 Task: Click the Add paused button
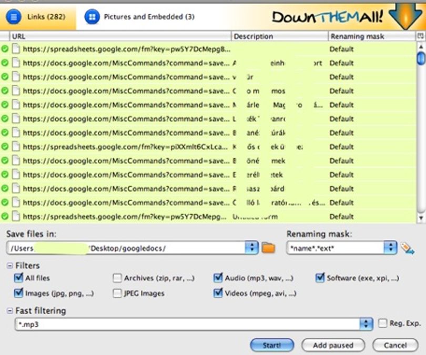pos(333,345)
